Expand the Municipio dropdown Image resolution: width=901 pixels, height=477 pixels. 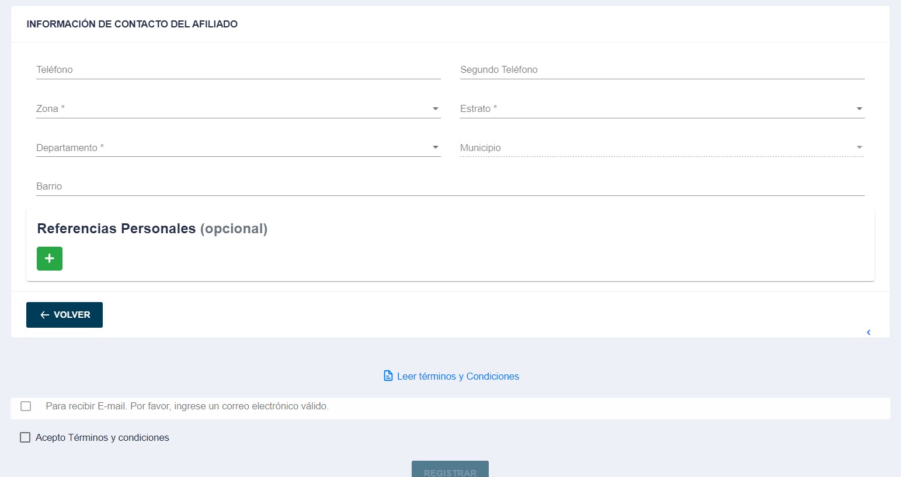(x=662, y=148)
